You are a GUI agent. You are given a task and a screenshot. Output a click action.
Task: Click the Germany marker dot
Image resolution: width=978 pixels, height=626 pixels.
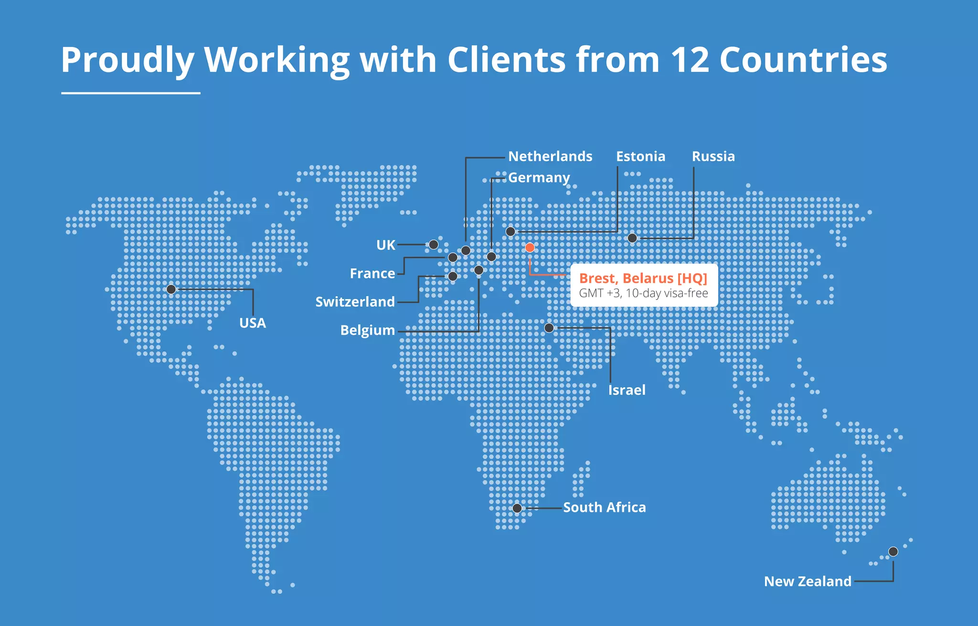[x=491, y=257]
